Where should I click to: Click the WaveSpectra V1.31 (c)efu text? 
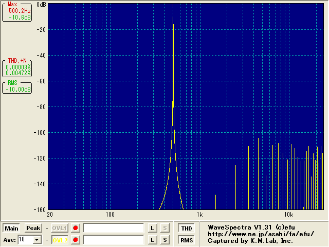251,227
